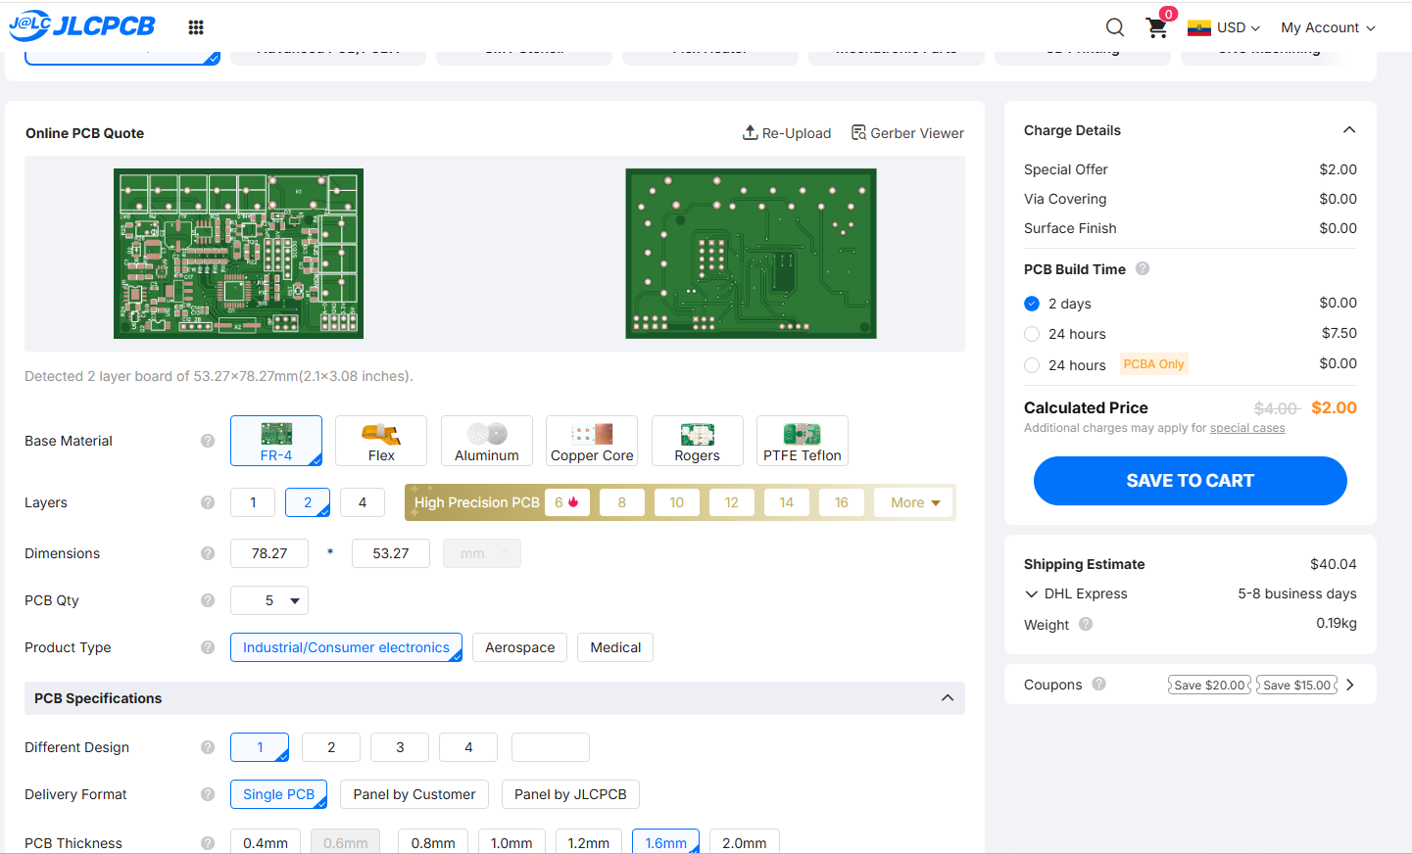The width and height of the screenshot is (1412, 854).
Task: Select Industrial/Consumer electronics product type
Action: tap(346, 647)
